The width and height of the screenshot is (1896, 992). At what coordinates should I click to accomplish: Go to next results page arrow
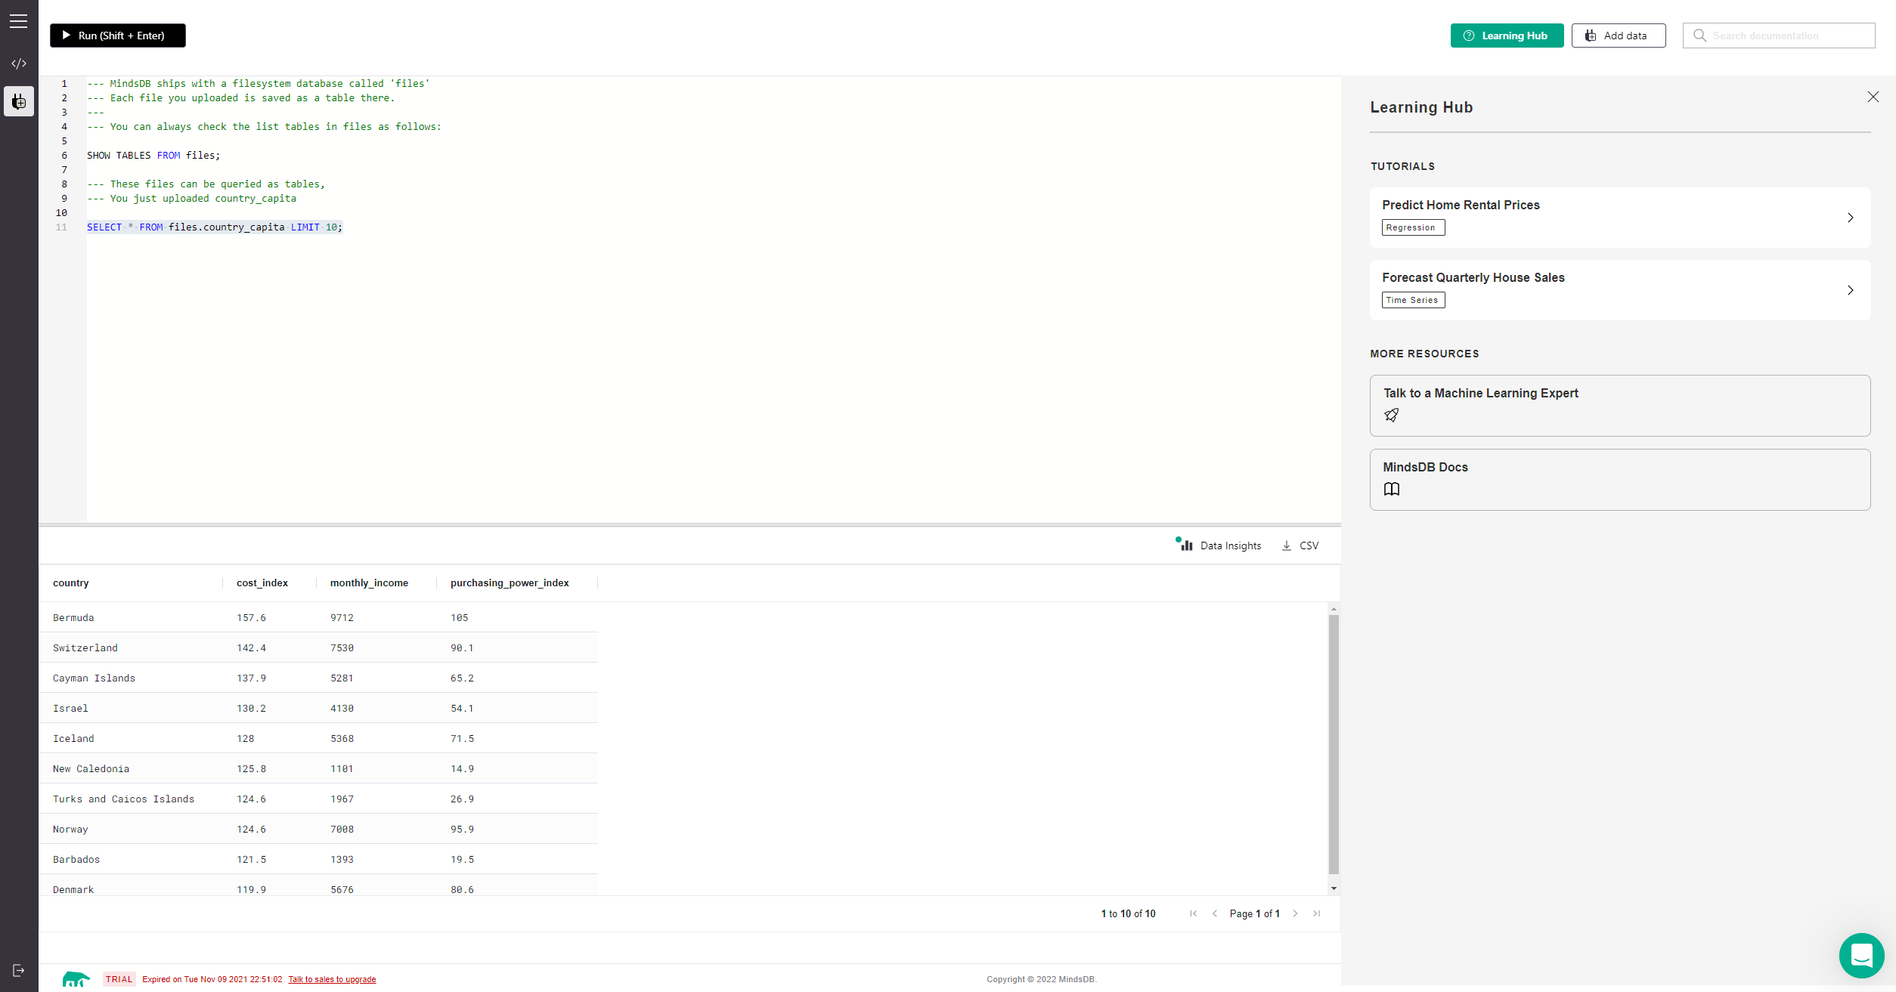[1295, 913]
